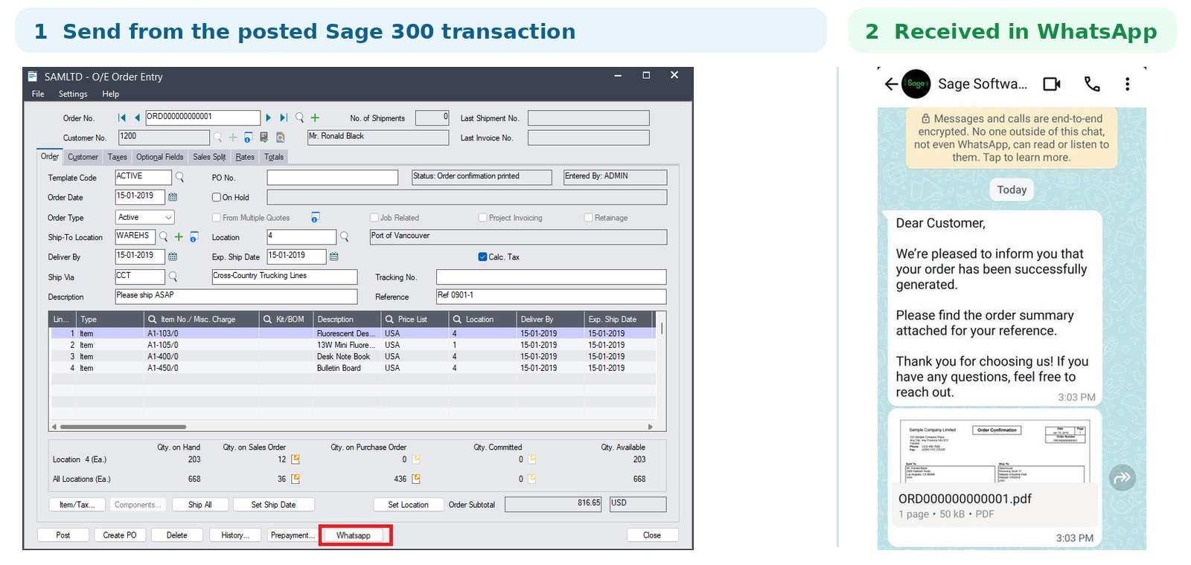Click the Delete button

[177, 535]
